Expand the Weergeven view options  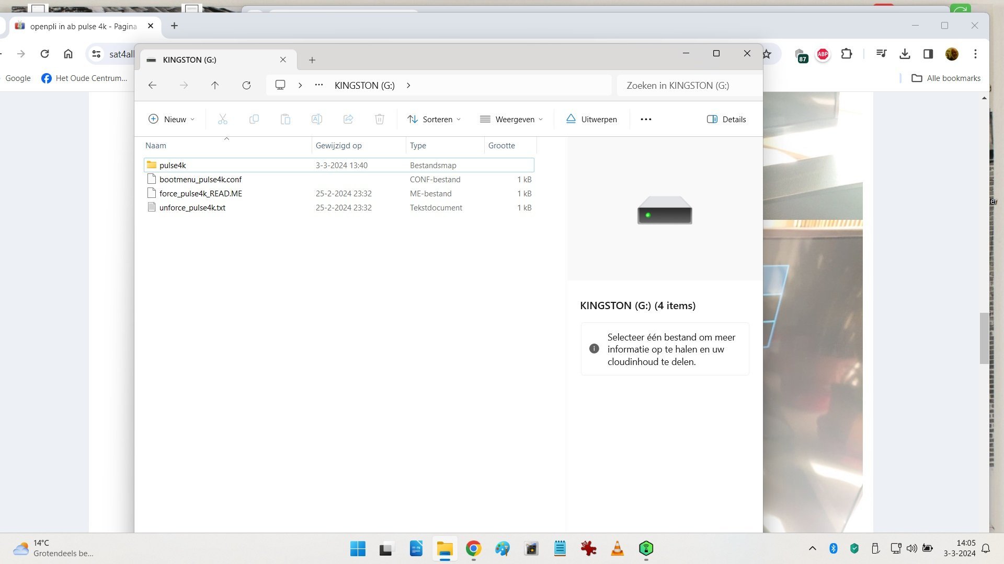point(511,119)
